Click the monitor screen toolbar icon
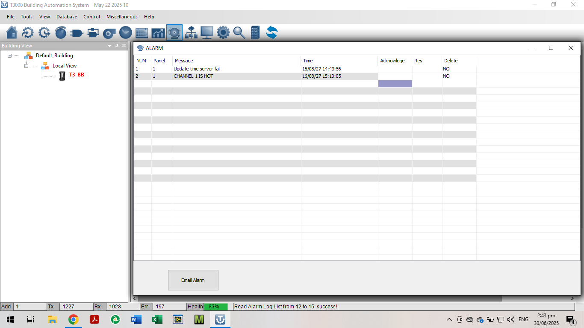The image size is (584, 328). [x=207, y=32]
